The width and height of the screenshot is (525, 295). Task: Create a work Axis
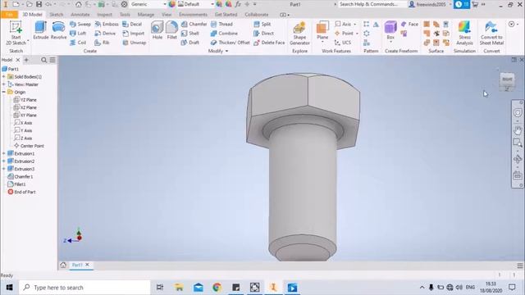tap(343, 24)
